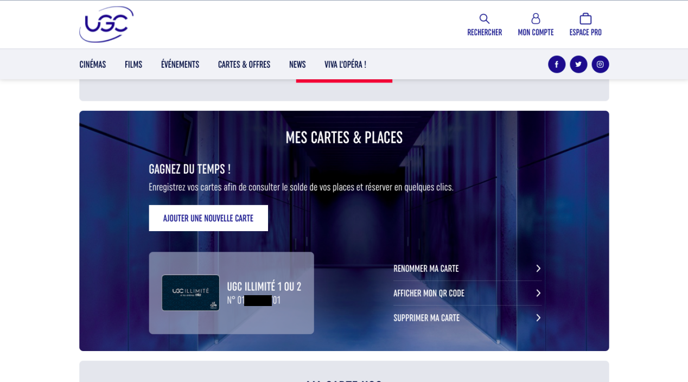Expand the Supprimer ma carte chevron
688x382 pixels.
click(x=538, y=318)
